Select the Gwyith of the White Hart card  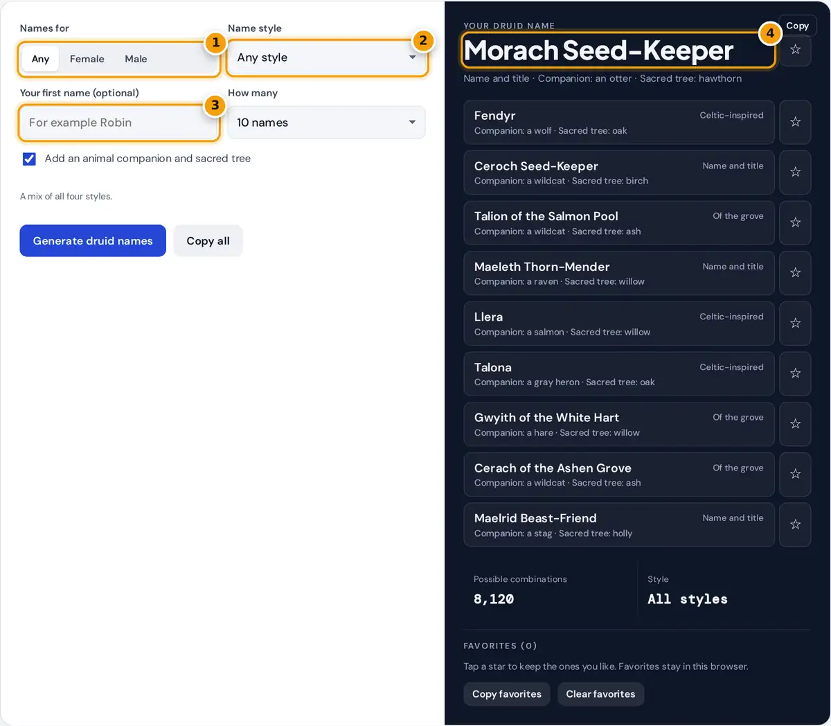[619, 424]
